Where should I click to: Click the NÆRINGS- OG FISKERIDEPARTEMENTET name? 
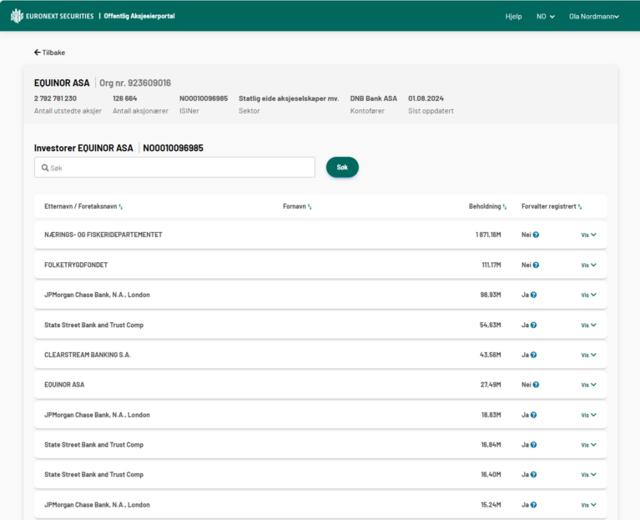coord(103,235)
